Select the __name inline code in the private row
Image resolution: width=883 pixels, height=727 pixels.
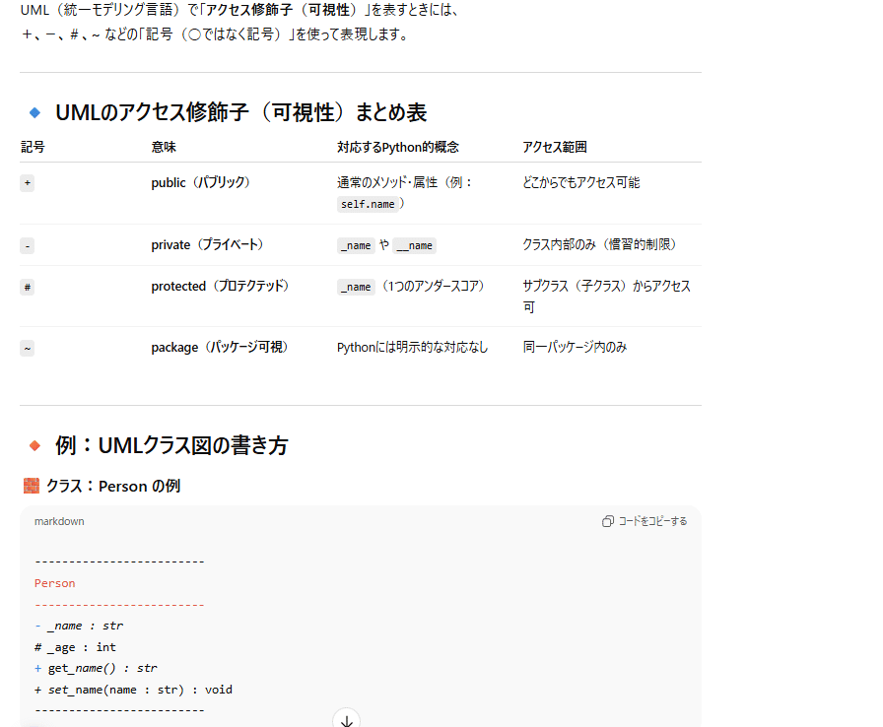(x=415, y=244)
